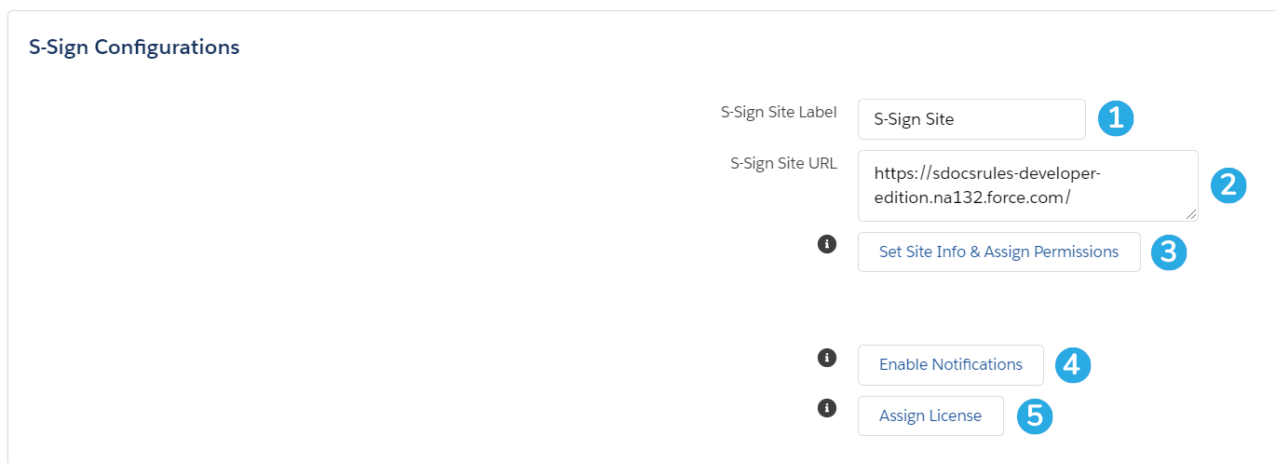Click the Assign License button

click(x=930, y=415)
